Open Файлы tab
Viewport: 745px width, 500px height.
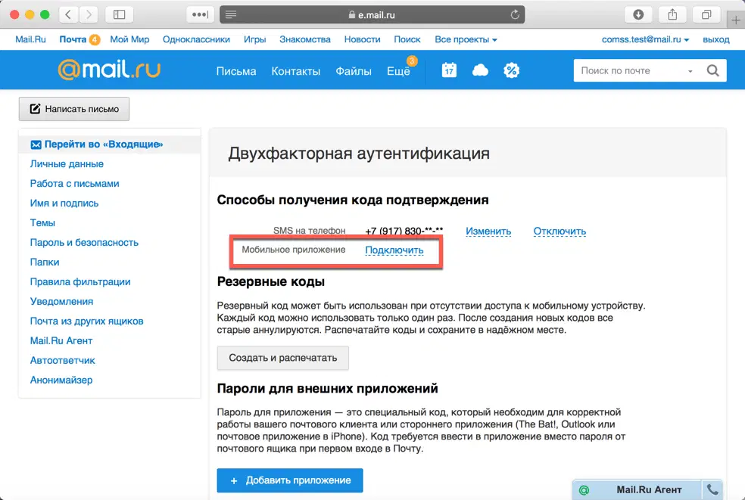pos(354,71)
